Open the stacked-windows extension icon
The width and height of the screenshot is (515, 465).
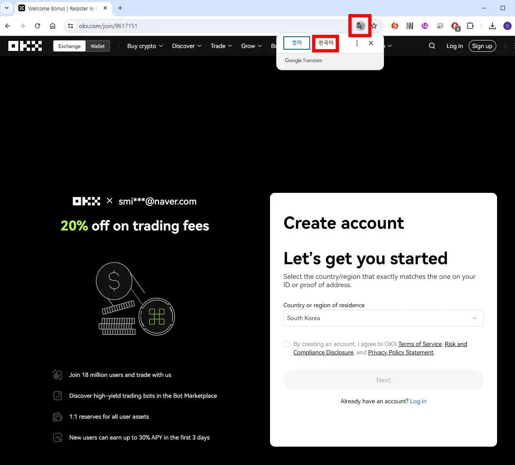440,26
